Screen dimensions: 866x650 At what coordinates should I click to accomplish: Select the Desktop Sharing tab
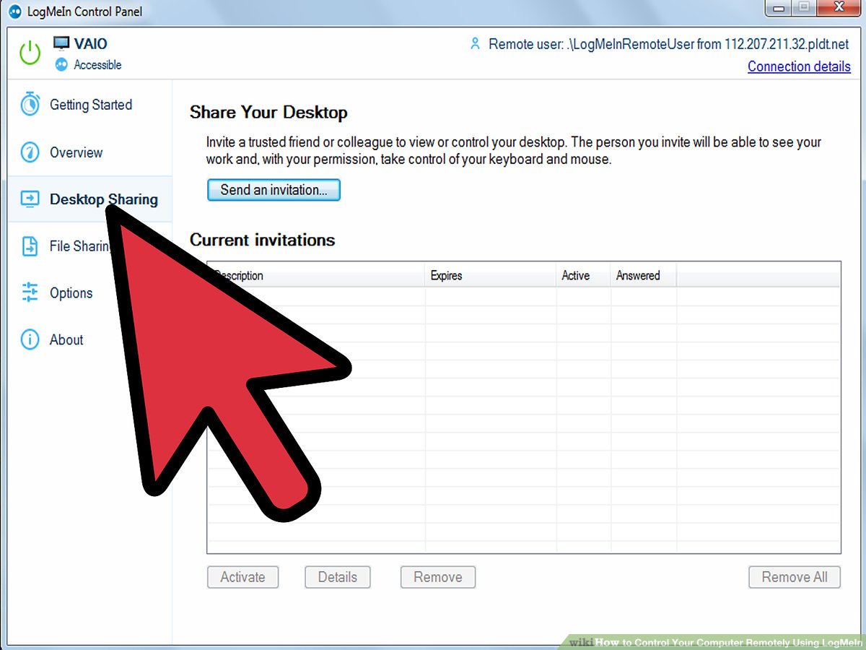coord(104,199)
